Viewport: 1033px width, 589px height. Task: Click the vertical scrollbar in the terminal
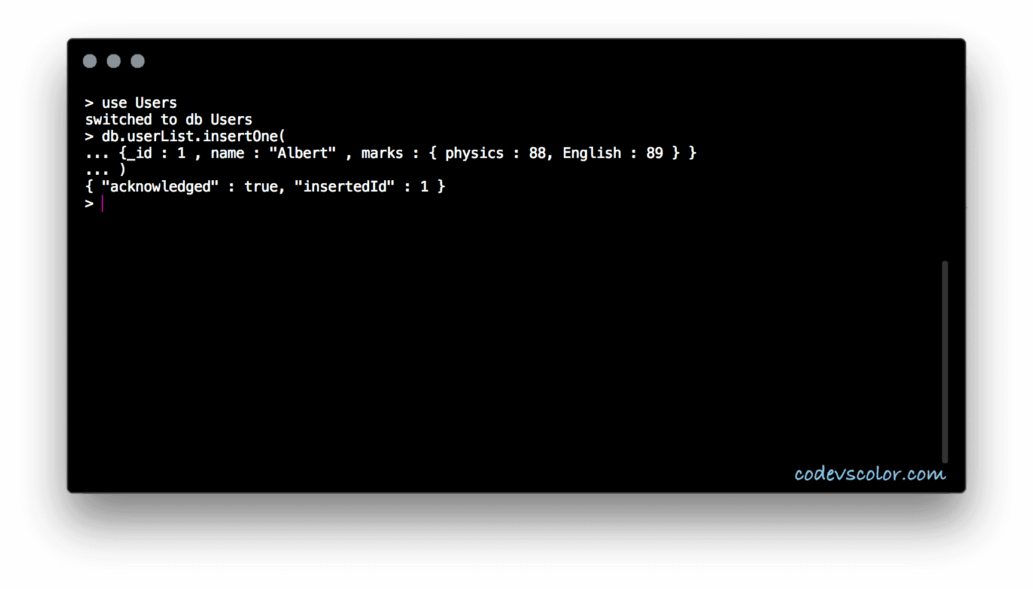944,362
